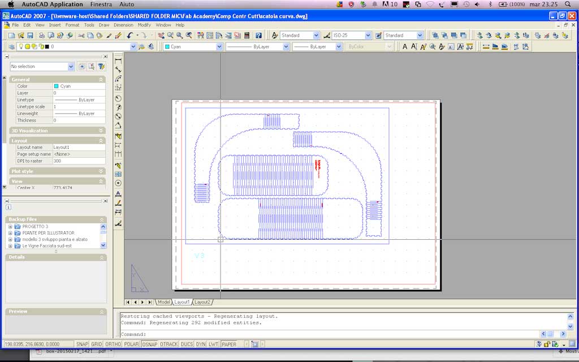This screenshot has width=579, height=362.
Task: Toggle LWT lineweight display
Action: coord(213,344)
